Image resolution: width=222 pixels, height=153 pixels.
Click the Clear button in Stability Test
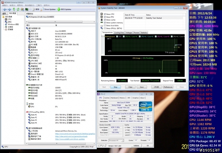[130, 87]
